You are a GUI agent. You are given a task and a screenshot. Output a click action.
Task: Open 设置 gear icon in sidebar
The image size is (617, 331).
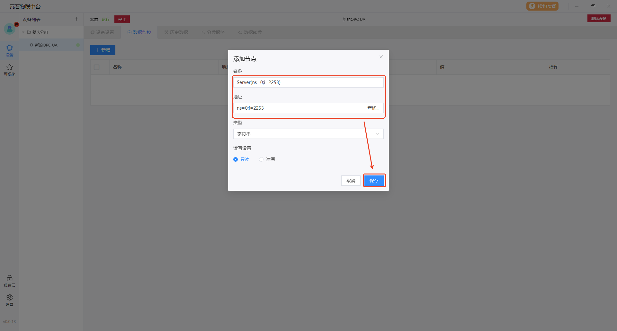click(10, 300)
